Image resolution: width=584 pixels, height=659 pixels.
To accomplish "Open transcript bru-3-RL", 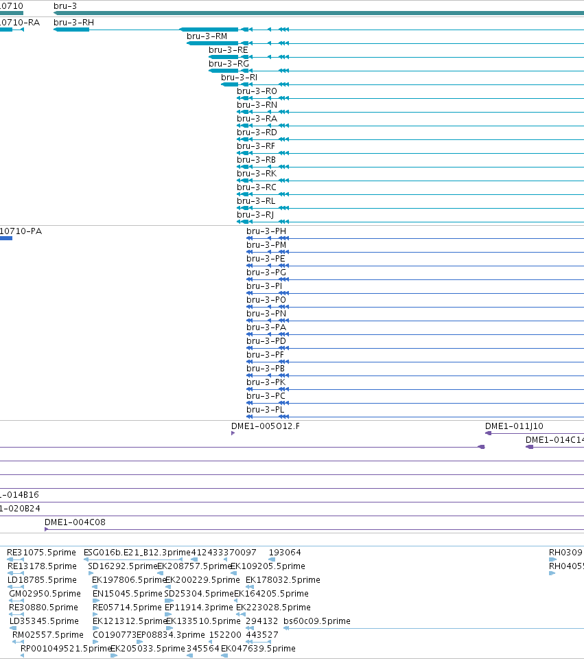I will pyautogui.click(x=256, y=201).
